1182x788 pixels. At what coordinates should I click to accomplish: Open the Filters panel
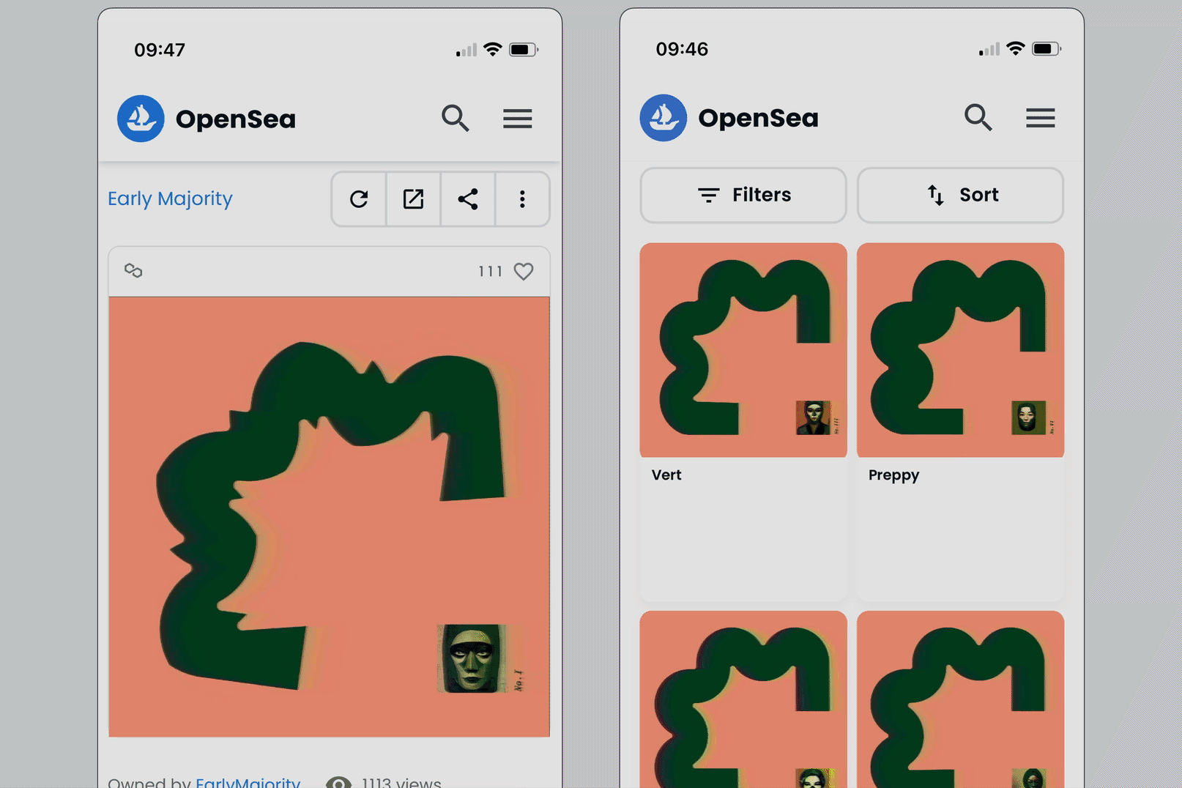click(743, 195)
